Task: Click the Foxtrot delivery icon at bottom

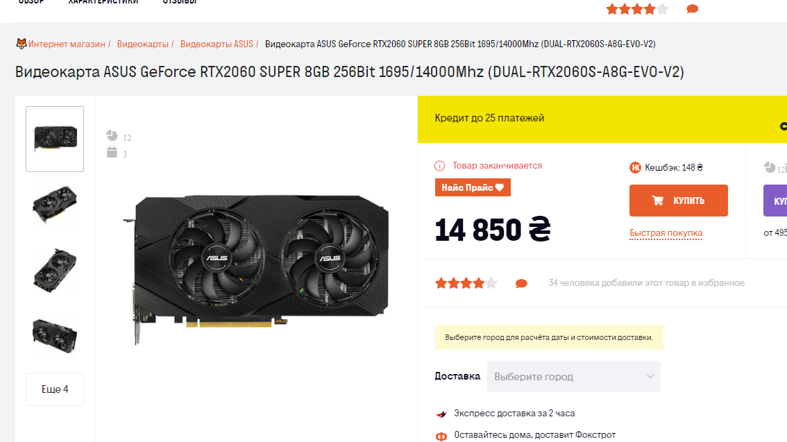Action: coord(441,436)
